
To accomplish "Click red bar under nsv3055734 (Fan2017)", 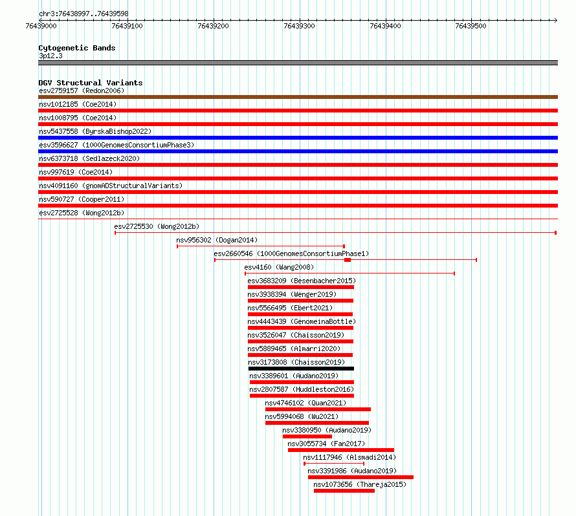I will (x=341, y=450).
